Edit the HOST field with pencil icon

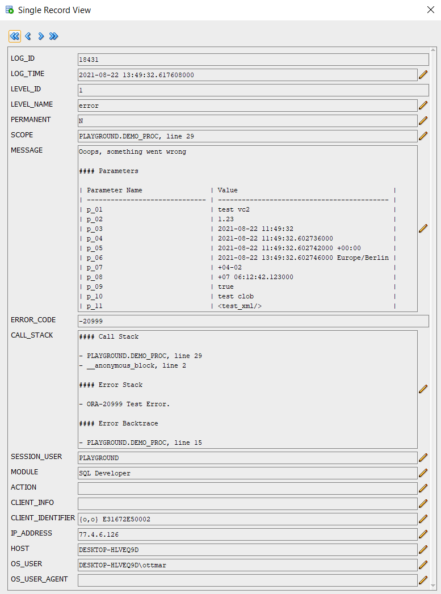point(423,549)
